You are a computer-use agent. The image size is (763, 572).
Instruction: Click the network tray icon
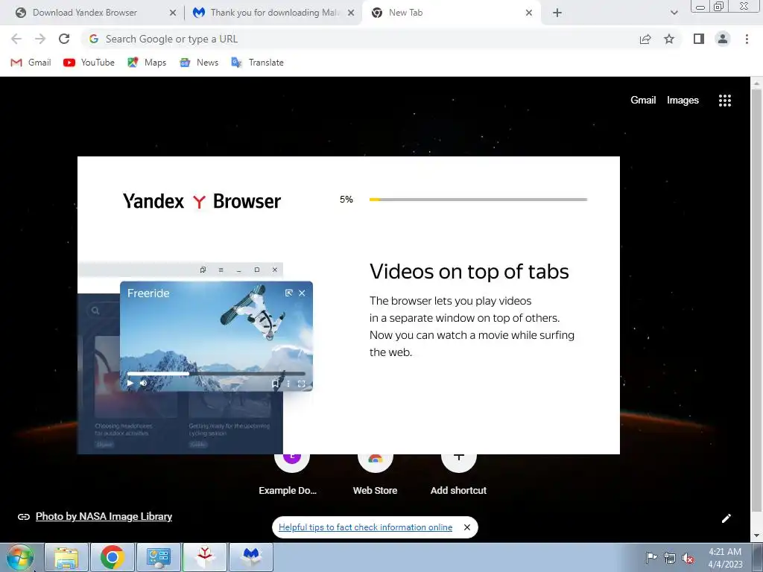click(x=670, y=558)
